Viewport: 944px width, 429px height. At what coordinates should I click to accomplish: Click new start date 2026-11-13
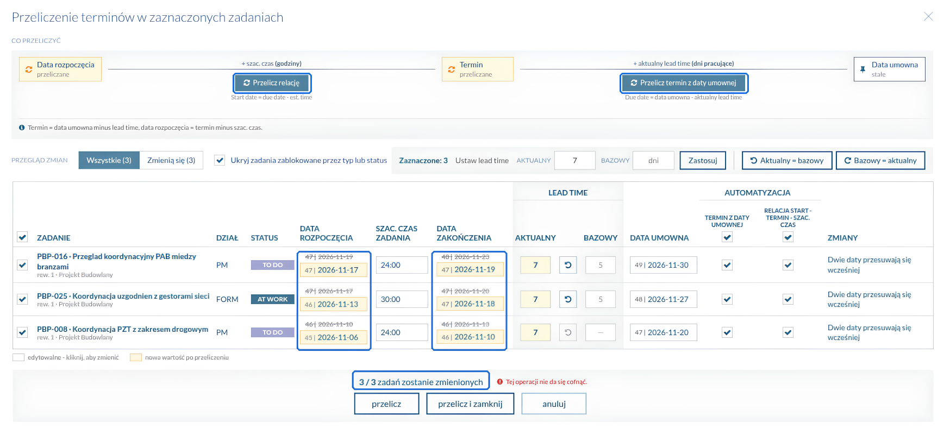coord(334,304)
